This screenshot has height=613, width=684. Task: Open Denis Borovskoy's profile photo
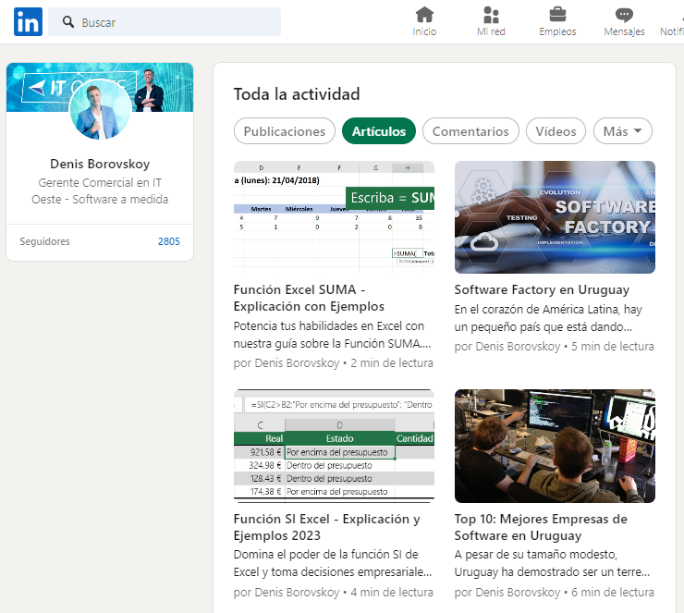tap(101, 110)
